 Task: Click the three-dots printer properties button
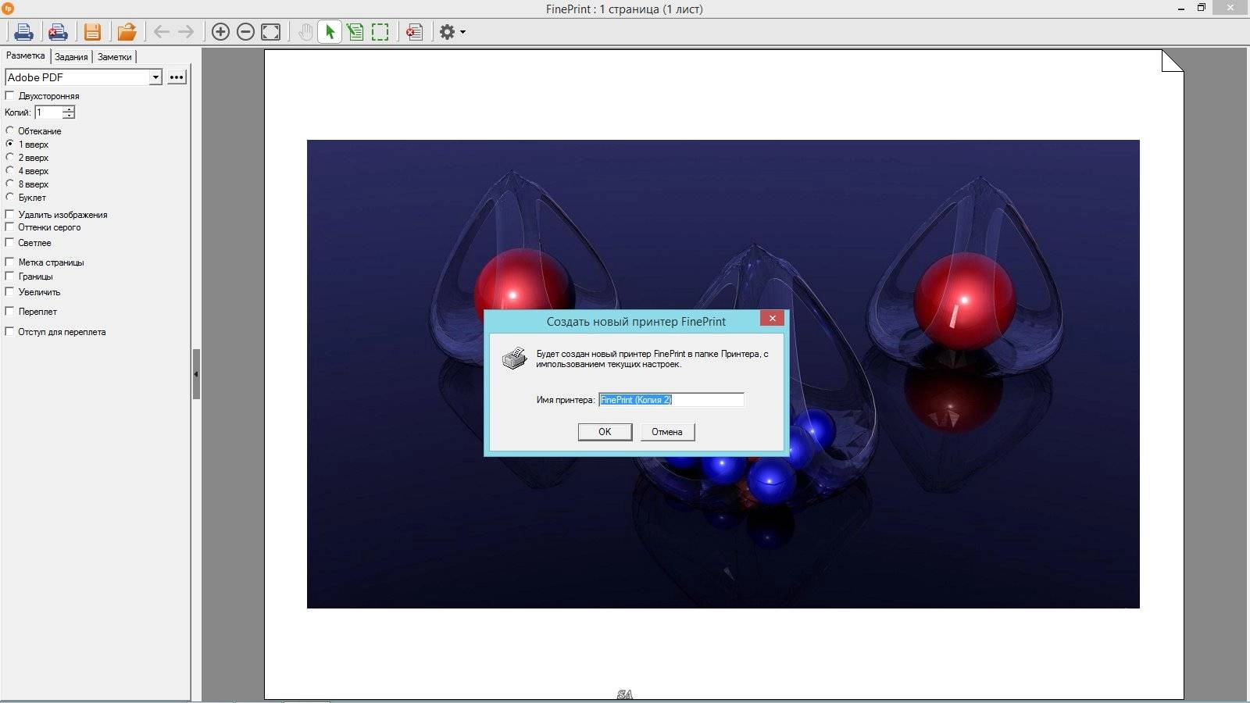pos(177,77)
